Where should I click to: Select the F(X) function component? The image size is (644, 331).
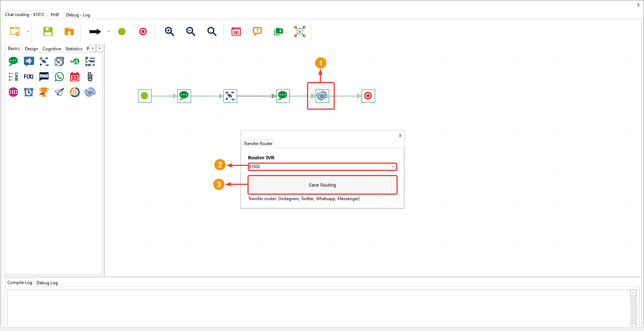(x=29, y=77)
